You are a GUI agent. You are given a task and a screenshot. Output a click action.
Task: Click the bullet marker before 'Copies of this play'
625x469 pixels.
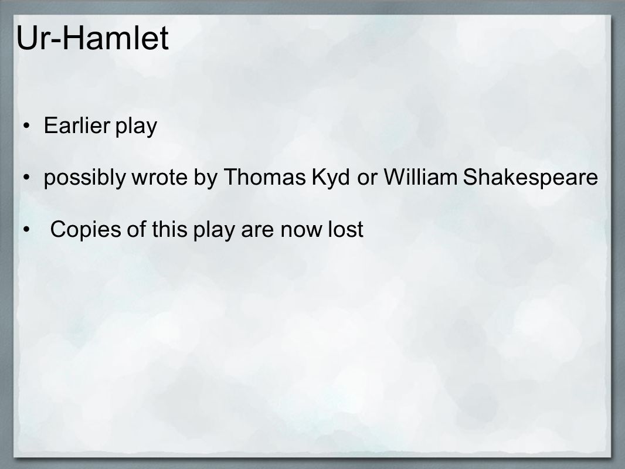26,230
